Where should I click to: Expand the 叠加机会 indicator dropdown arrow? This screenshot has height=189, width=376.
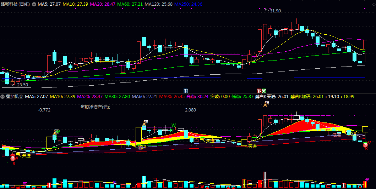pyautogui.click(x=2, y=97)
